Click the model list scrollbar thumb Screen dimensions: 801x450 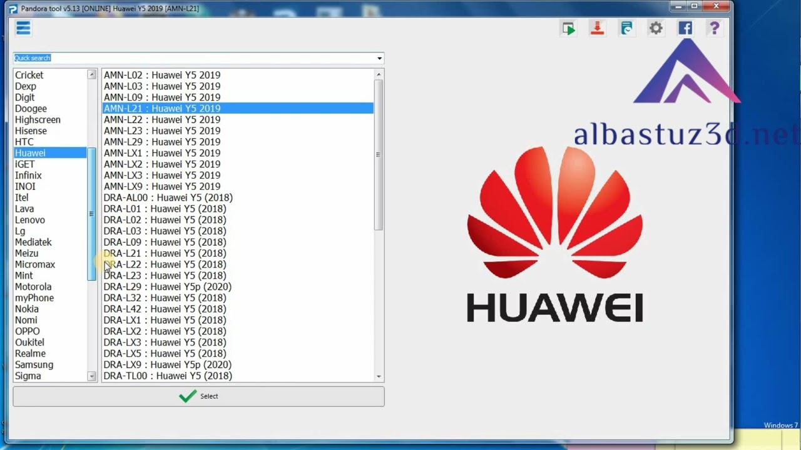click(379, 154)
